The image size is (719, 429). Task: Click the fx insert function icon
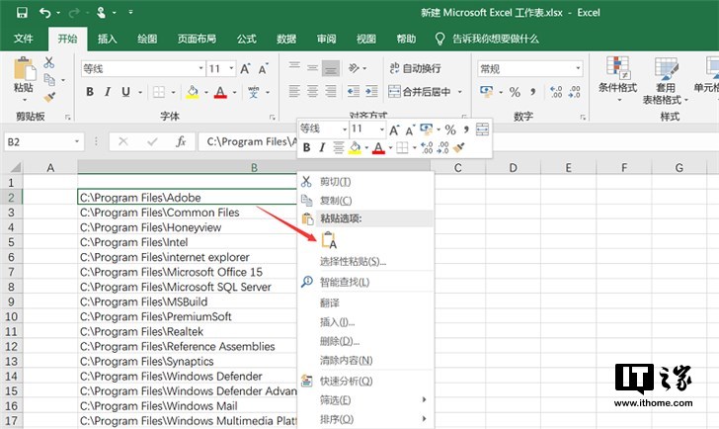[181, 141]
